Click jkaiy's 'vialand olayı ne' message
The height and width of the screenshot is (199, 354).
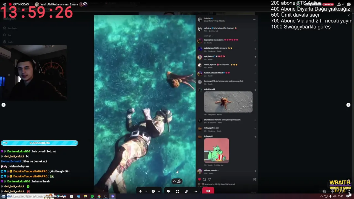15,166
